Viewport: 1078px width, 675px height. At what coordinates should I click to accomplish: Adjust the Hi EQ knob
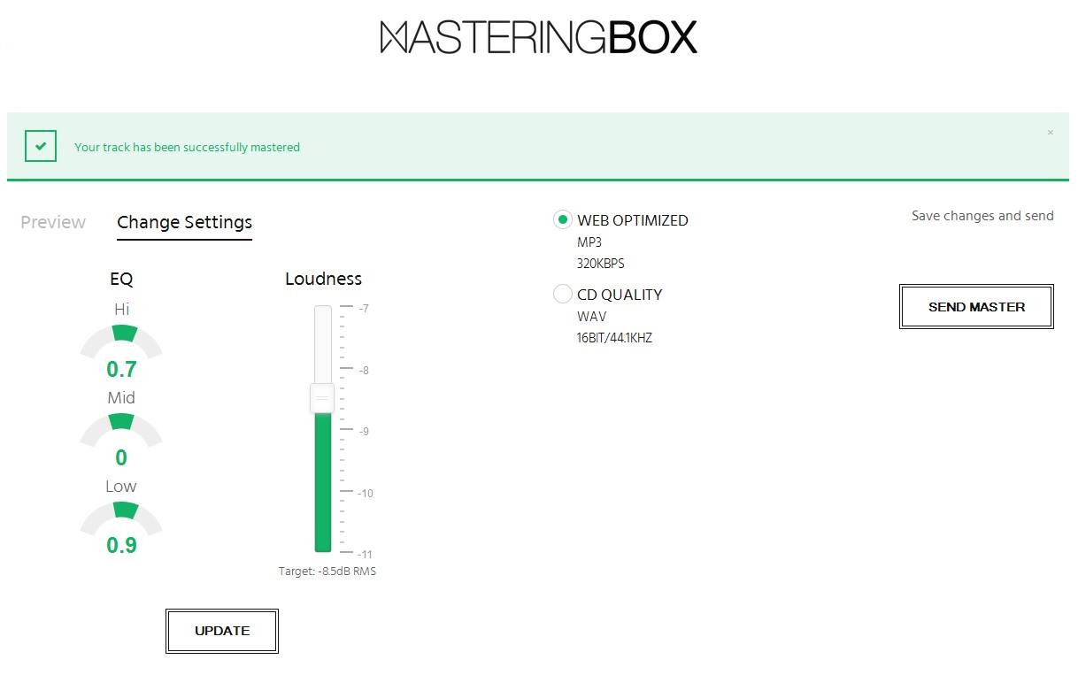121,338
